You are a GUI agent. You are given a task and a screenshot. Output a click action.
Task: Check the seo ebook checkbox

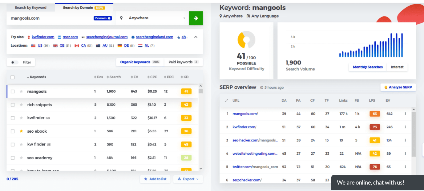click(x=13, y=131)
